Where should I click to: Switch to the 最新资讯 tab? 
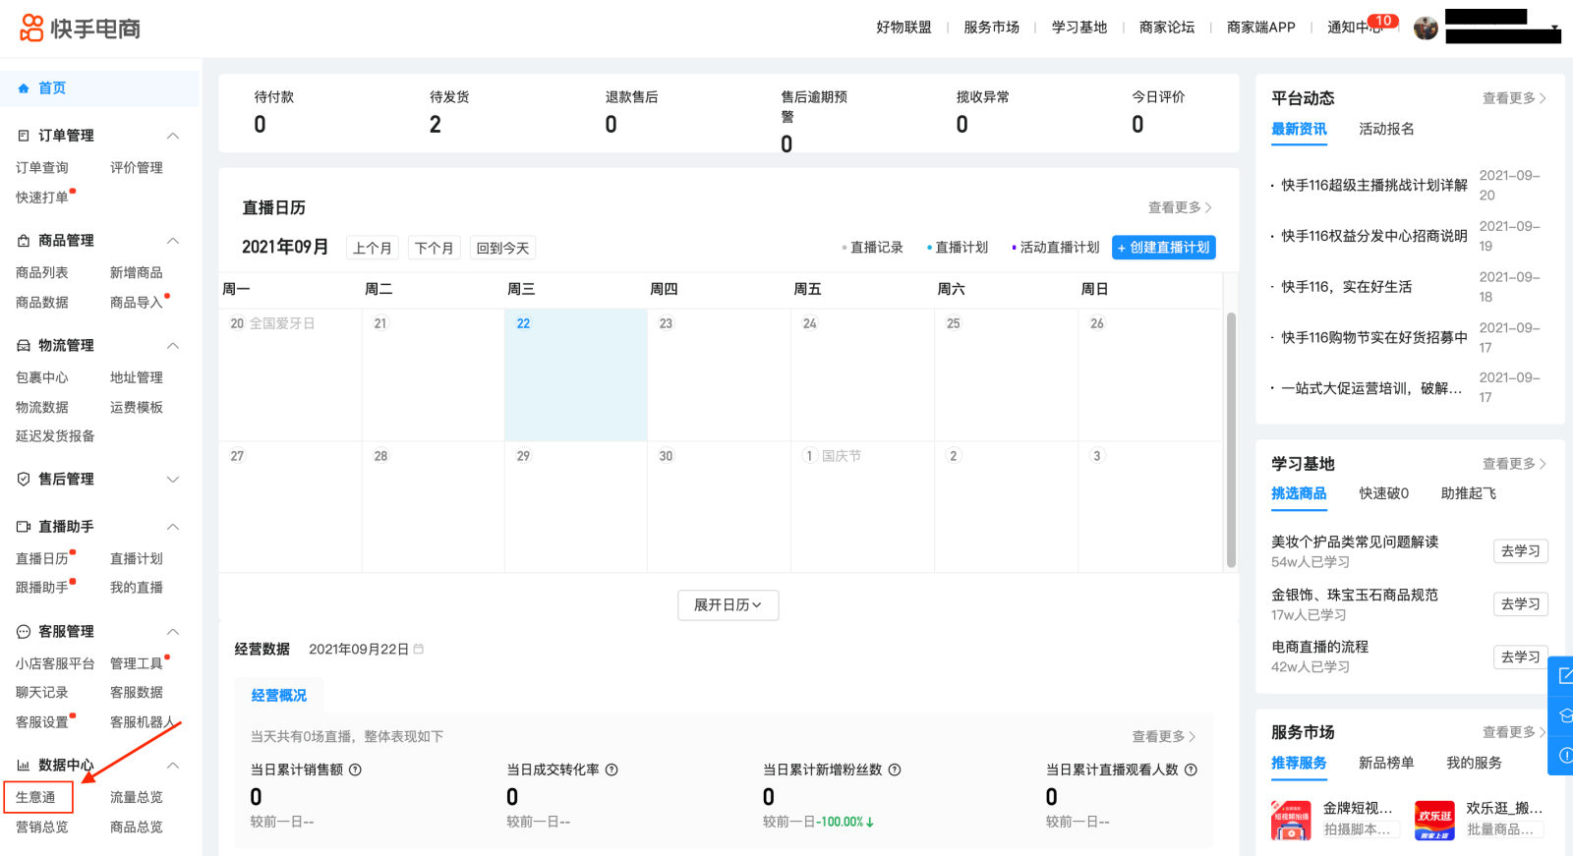(x=1299, y=129)
